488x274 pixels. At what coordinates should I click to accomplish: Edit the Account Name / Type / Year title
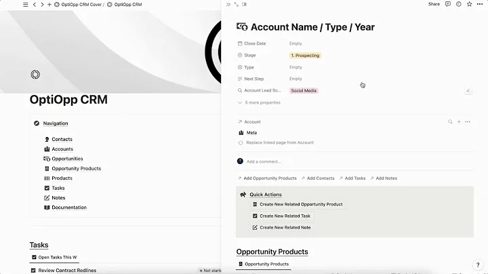click(312, 27)
